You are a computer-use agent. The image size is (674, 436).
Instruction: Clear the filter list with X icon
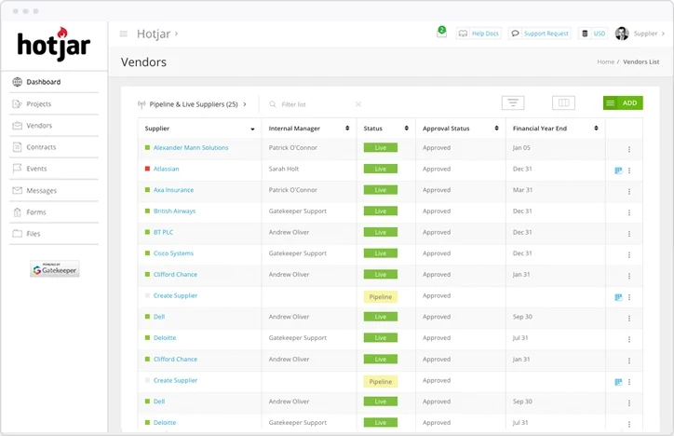tap(358, 104)
